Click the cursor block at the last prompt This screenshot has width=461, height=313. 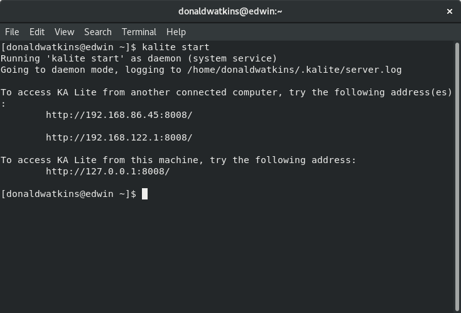[x=144, y=194]
